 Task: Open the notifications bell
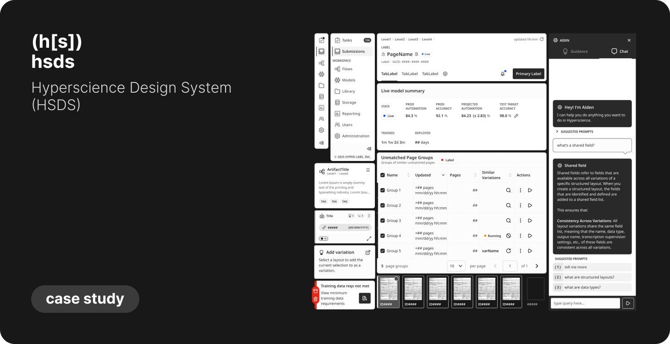[503, 74]
